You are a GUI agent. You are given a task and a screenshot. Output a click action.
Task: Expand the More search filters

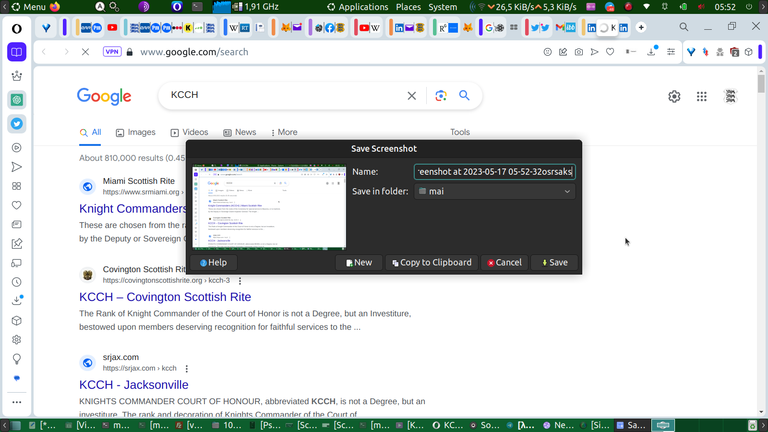coord(284,132)
